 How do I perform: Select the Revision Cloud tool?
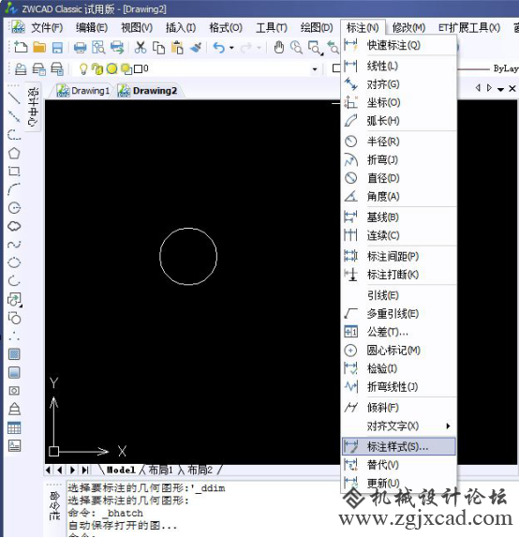pyautogui.click(x=14, y=226)
